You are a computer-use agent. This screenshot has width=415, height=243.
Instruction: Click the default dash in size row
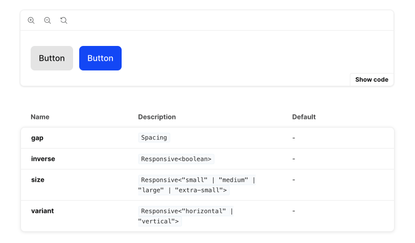coord(293,180)
